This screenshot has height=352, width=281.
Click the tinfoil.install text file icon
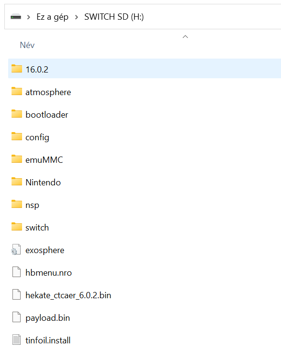pyautogui.click(x=17, y=340)
